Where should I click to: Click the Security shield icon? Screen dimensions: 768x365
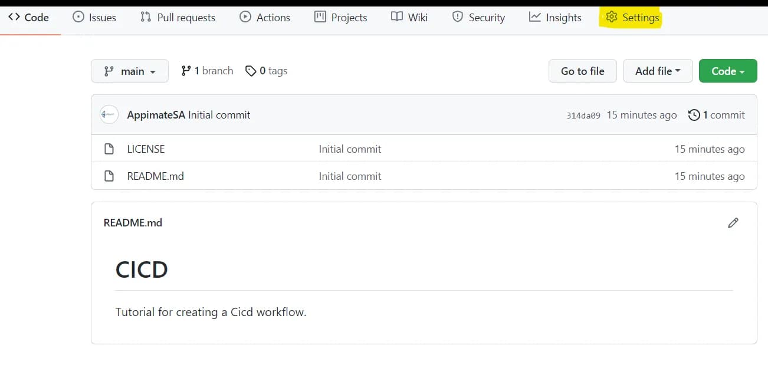click(x=458, y=17)
